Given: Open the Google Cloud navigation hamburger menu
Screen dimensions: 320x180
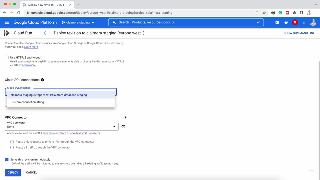Looking at the screenshot, I should (x=7, y=22).
